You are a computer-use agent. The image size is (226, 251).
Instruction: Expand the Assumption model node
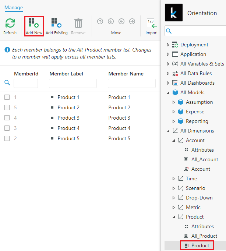pos(173,102)
